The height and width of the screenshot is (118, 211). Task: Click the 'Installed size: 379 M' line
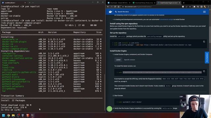(14, 108)
